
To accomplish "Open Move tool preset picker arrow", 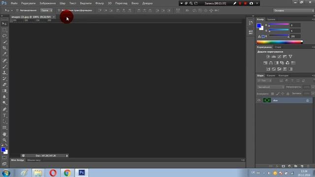I will pyautogui.click(x=12, y=10).
